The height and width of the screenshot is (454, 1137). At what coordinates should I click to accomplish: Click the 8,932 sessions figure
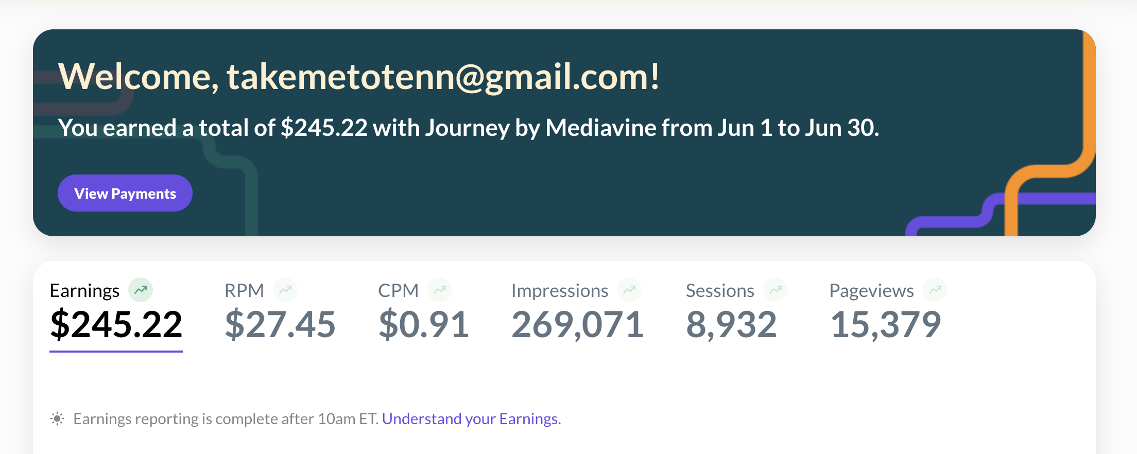click(x=731, y=324)
